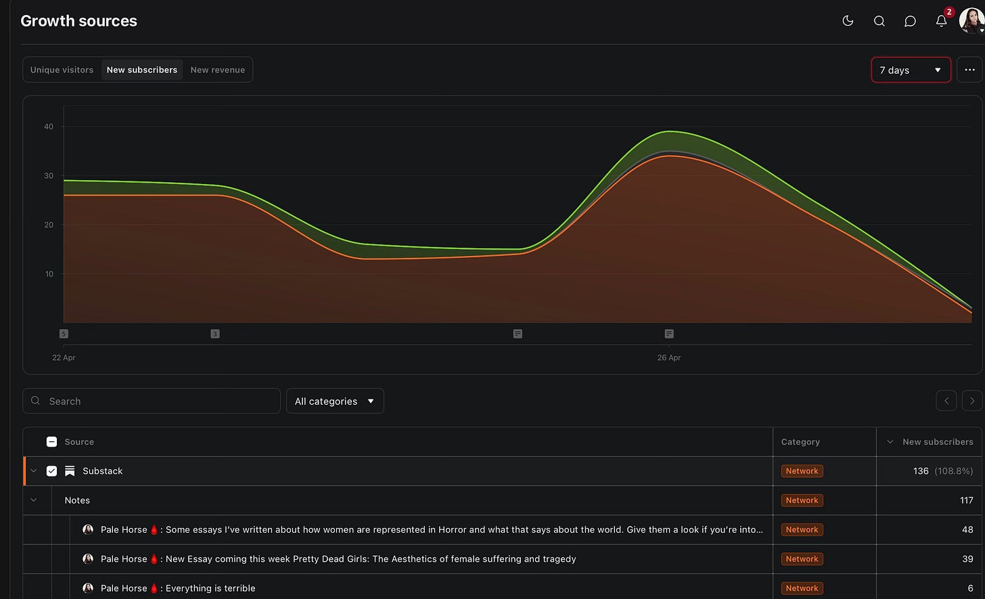Toggle the select-all Source checkbox
Viewport: 985px width, 599px height.
click(51, 442)
